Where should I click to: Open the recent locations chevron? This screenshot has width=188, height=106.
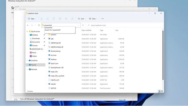pos(35,25)
